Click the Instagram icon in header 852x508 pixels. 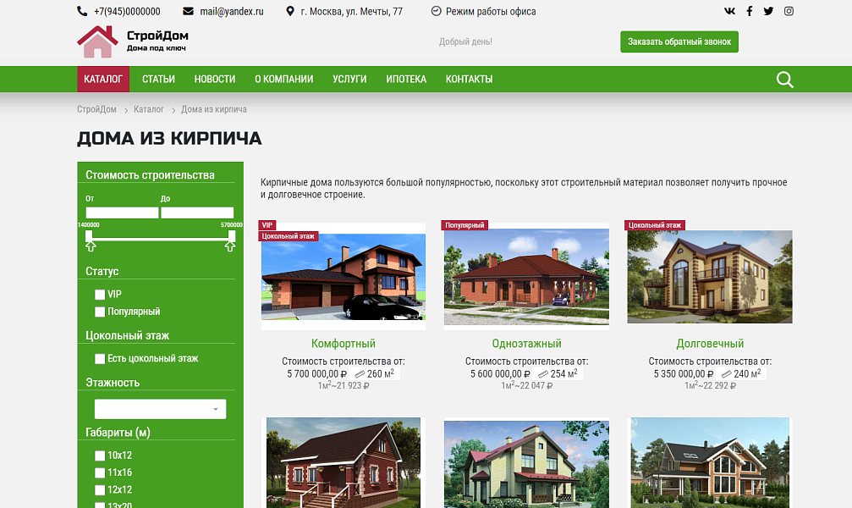coord(789,12)
